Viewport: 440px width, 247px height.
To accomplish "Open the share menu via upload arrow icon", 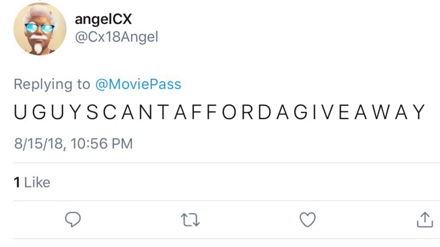I will (x=425, y=220).
